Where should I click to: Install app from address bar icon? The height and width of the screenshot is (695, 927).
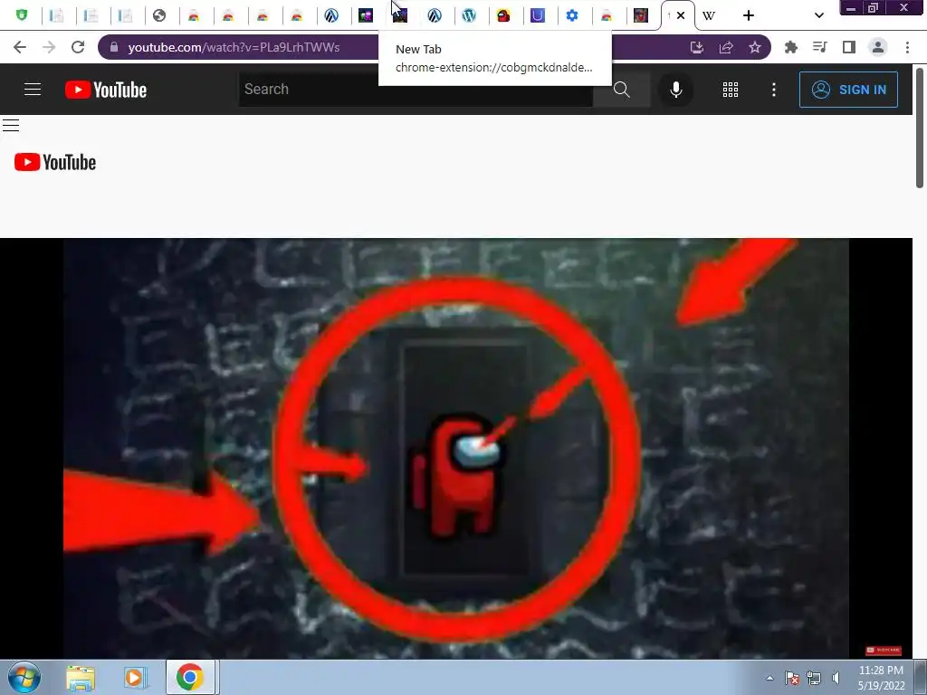[697, 47]
